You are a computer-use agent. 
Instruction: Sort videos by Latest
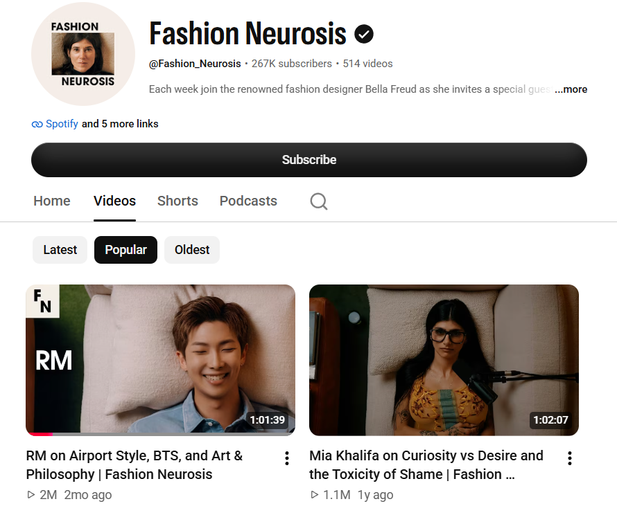pos(60,250)
